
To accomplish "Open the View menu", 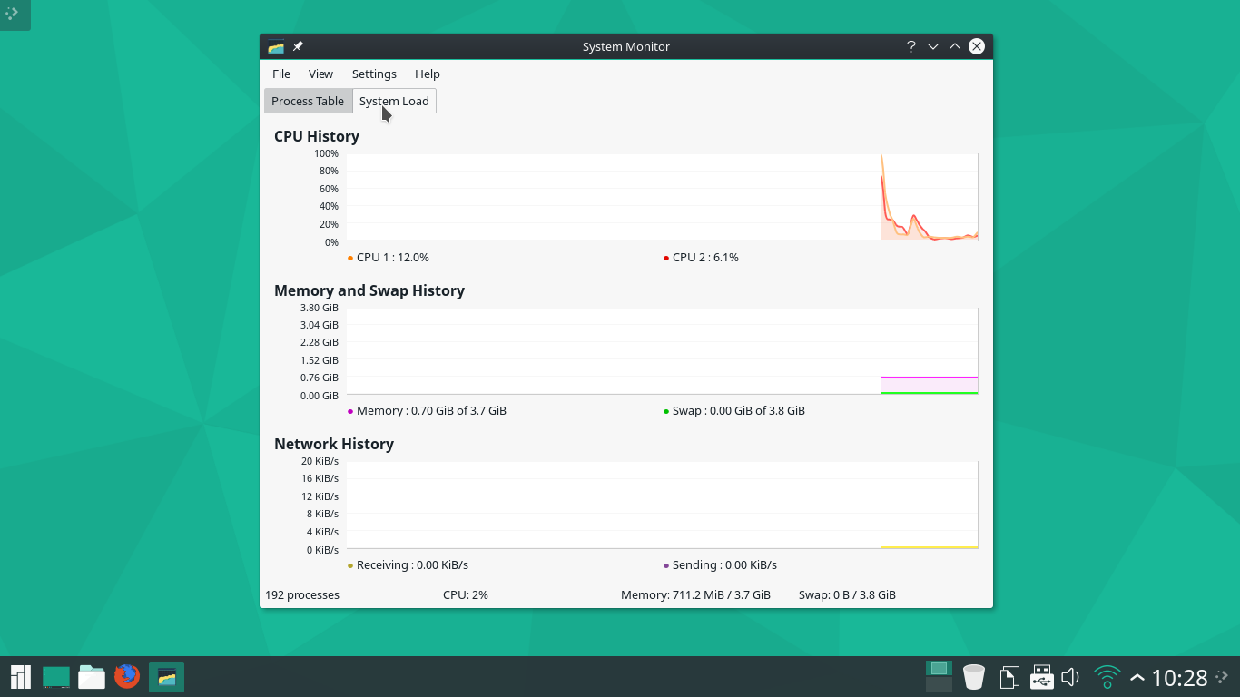I will 320,74.
